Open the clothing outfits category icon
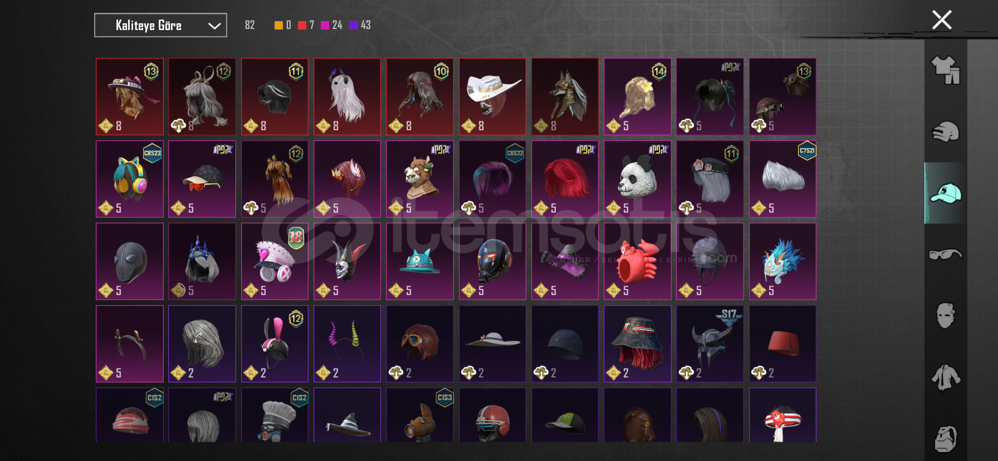 pos(946,70)
